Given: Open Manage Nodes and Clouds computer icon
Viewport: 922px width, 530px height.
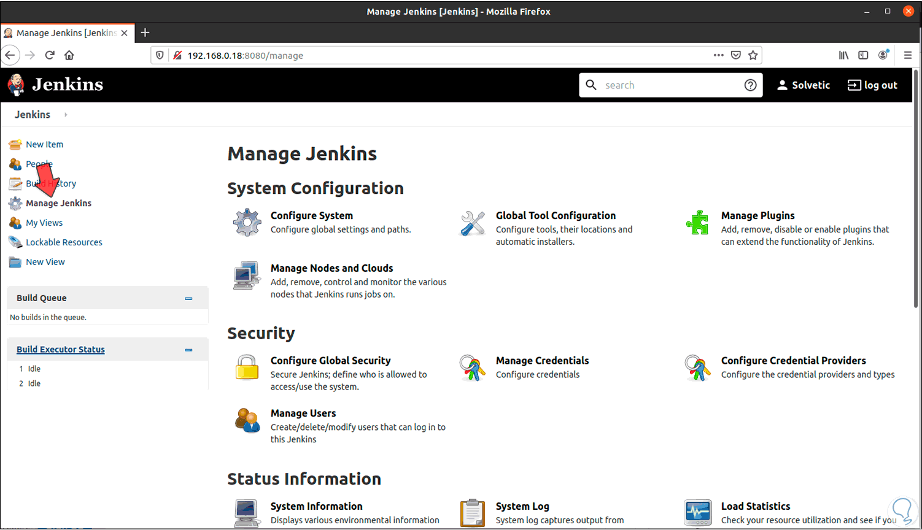Looking at the screenshot, I should pyautogui.click(x=247, y=275).
